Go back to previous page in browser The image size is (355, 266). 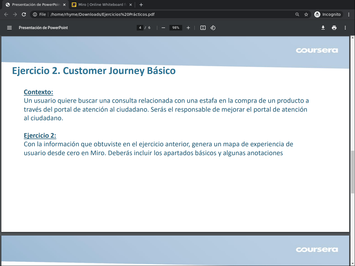click(x=6, y=14)
